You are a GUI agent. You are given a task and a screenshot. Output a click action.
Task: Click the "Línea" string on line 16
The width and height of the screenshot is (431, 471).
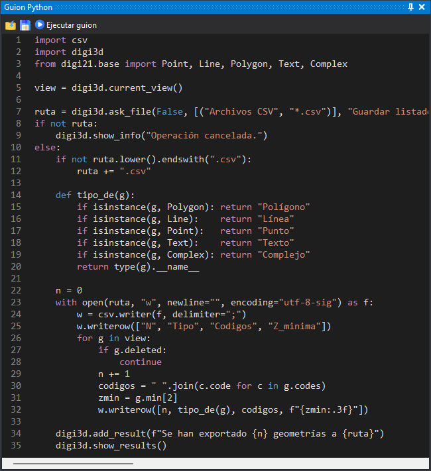point(275,219)
